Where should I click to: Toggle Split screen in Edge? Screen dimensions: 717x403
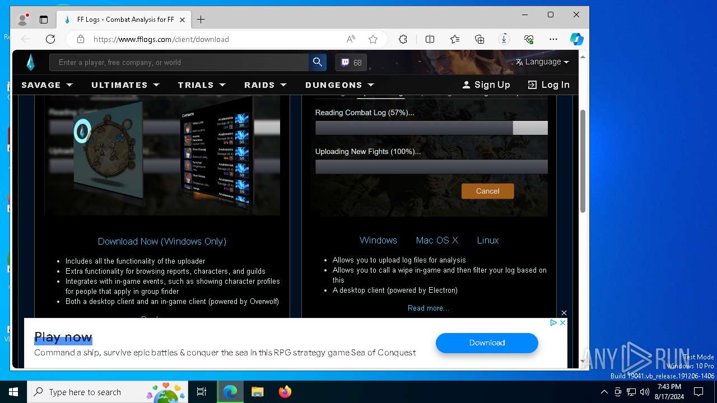430,39
